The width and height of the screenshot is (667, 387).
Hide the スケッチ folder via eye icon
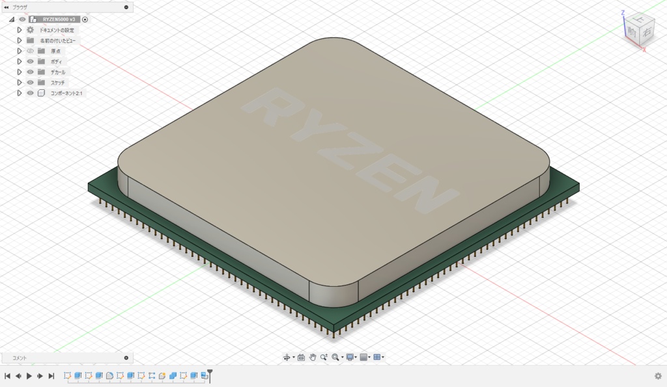coord(30,83)
